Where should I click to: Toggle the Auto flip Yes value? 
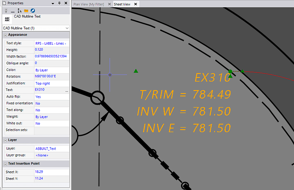pyautogui.click(x=52, y=97)
